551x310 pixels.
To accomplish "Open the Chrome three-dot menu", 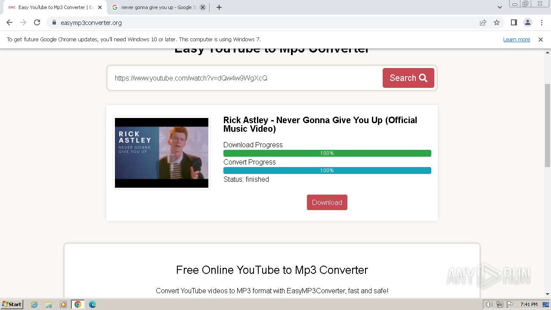I will (x=542, y=22).
